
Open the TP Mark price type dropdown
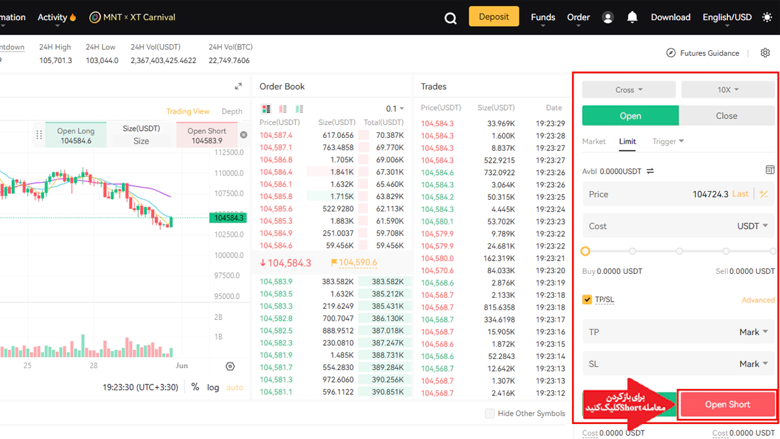click(x=754, y=332)
